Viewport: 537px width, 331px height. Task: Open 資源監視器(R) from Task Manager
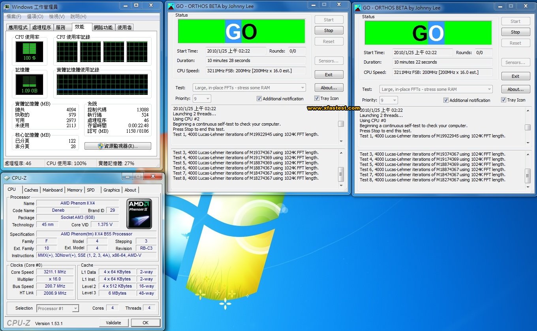[118, 146]
